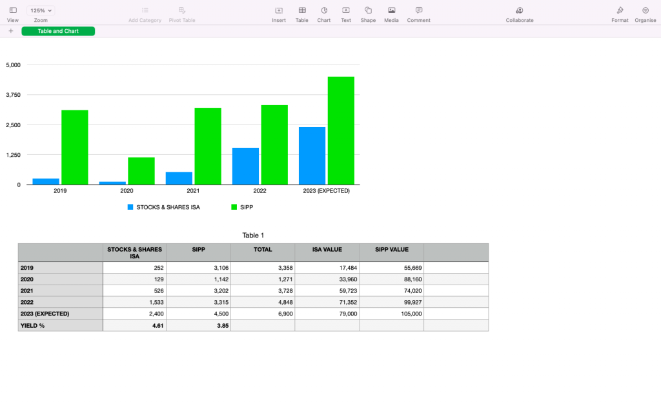Click the YIELD % row header

60,325
